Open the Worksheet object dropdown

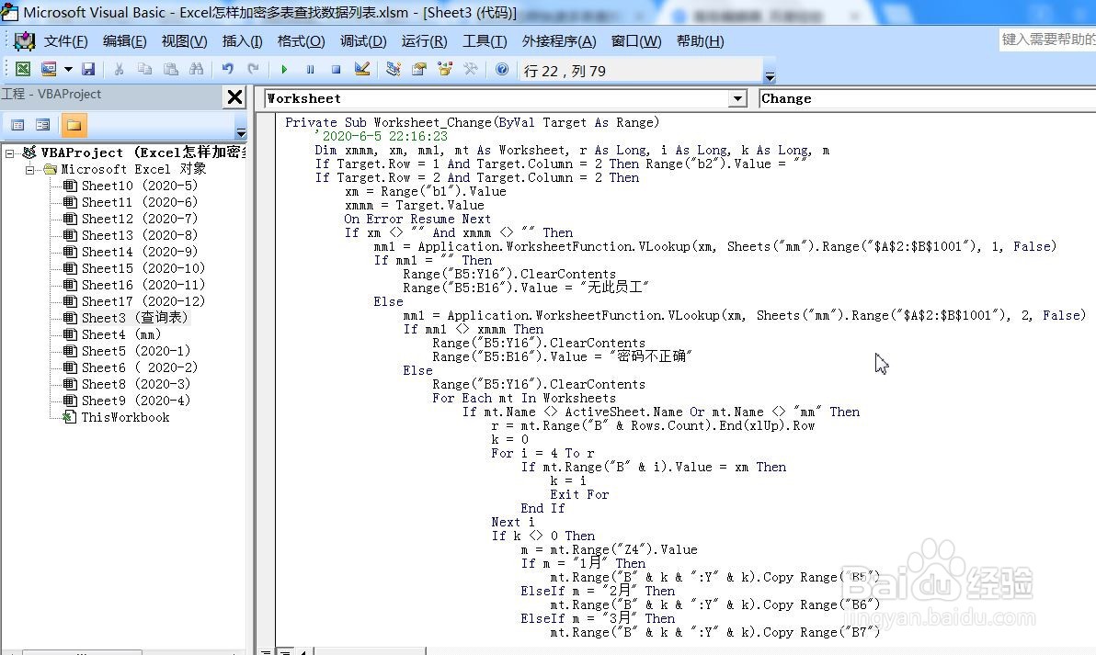click(737, 98)
